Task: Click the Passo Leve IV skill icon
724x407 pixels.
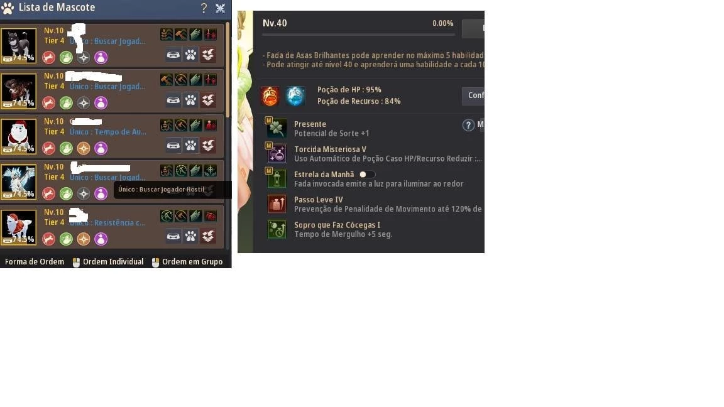Action: click(277, 204)
